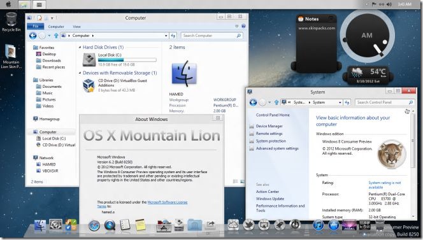Collapse Devices with Removable Storage group

(80, 73)
